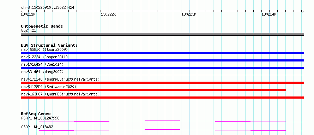The height and width of the screenshot is (135, 314).
Task: Click the Cytogenetic Bands track title
Action: click(x=42, y=26)
